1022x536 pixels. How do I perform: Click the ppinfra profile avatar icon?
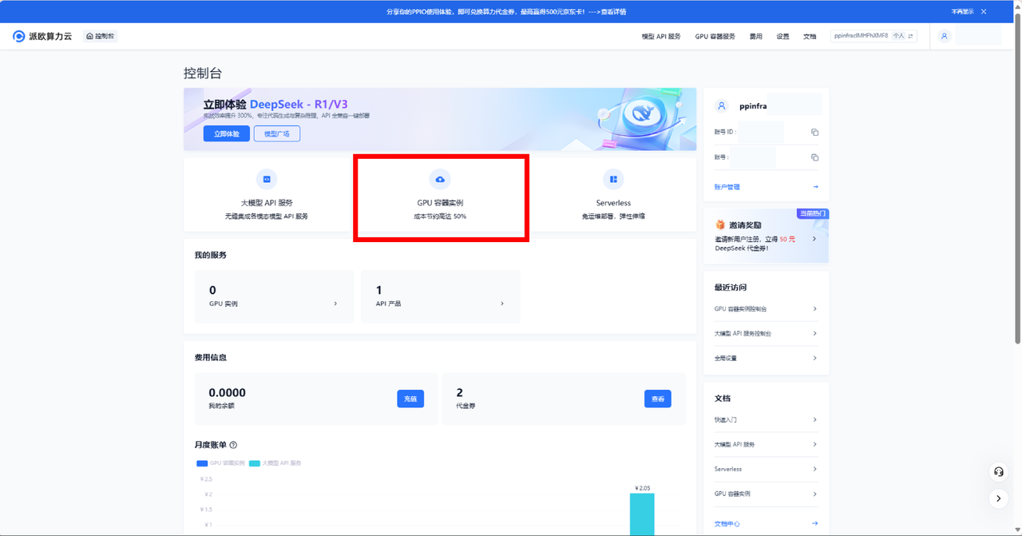point(722,105)
